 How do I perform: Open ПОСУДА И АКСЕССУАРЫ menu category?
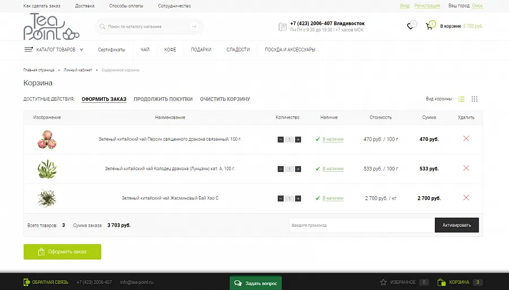click(x=290, y=50)
